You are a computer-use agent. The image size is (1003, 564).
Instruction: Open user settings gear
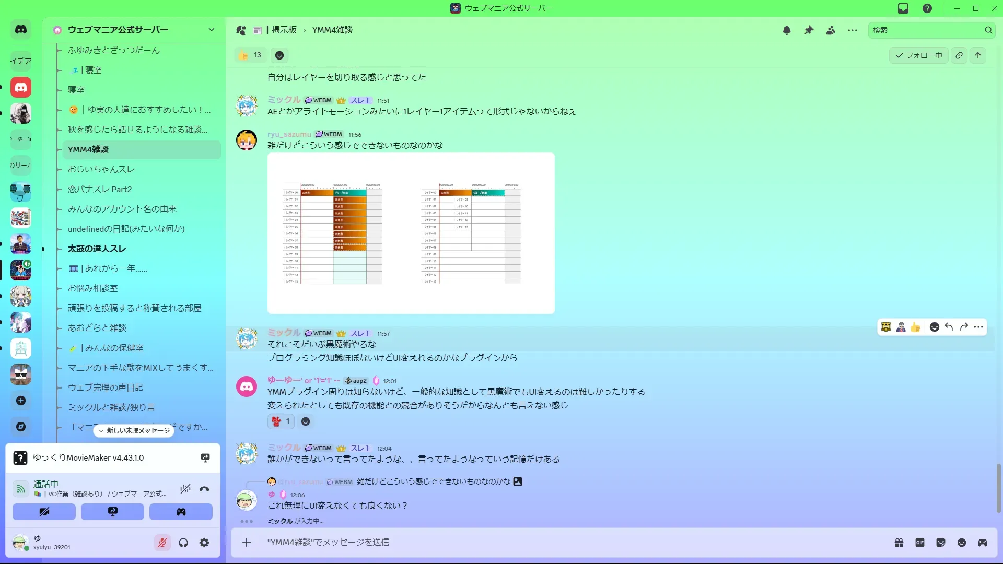(204, 543)
